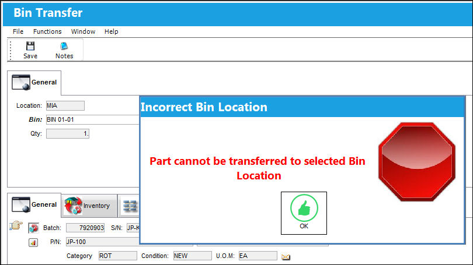Click the Bin Transfer window title

(48, 13)
